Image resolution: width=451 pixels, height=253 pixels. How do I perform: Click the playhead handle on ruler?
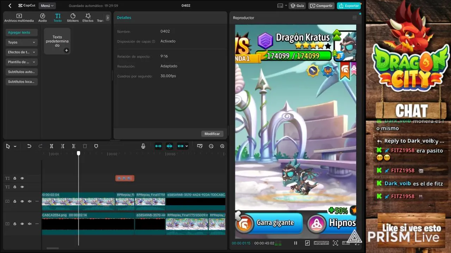tap(79, 153)
